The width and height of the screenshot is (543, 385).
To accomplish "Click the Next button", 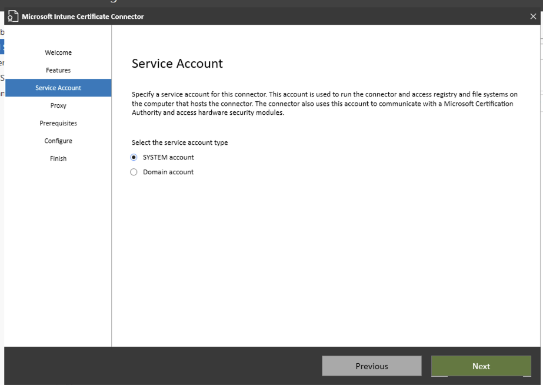I will coord(481,366).
